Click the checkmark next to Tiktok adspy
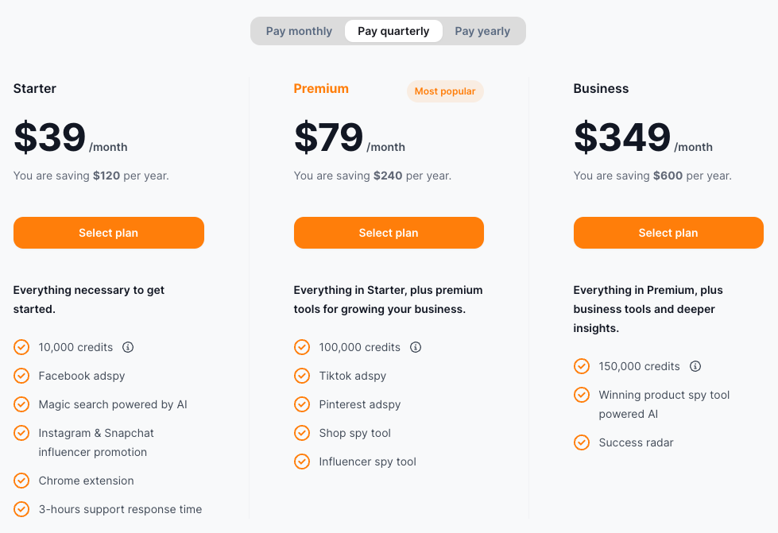 pos(302,376)
